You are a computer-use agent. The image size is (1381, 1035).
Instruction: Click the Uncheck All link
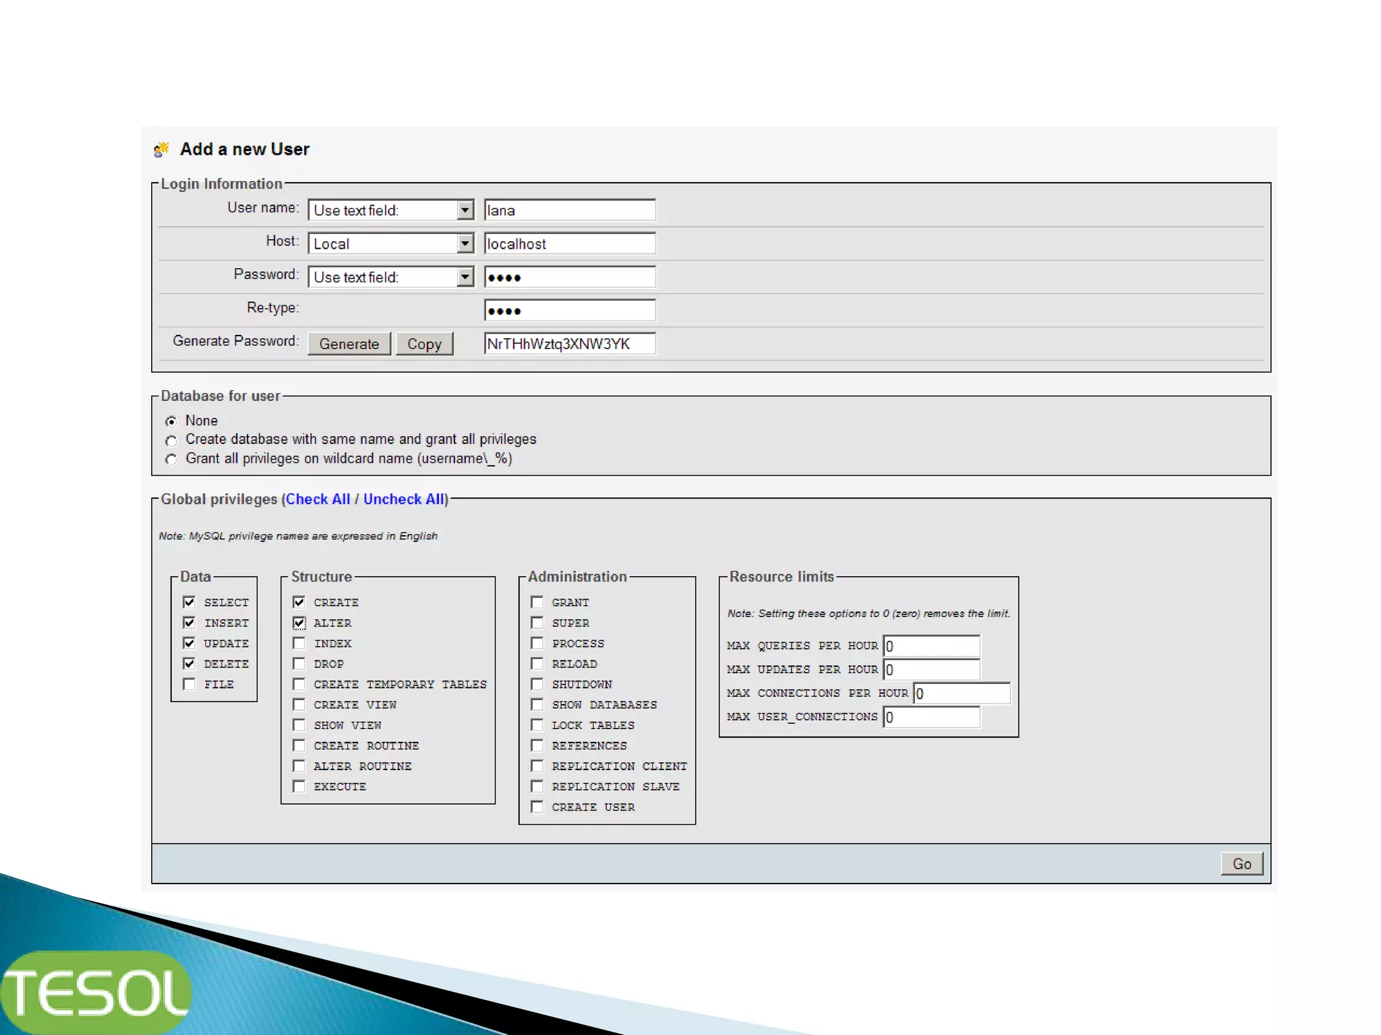pyautogui.click(x=403, y=499)
